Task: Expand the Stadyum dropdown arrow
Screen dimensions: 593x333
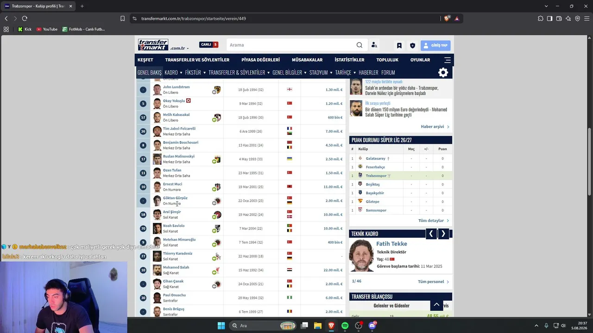Action: coord(331,73)
